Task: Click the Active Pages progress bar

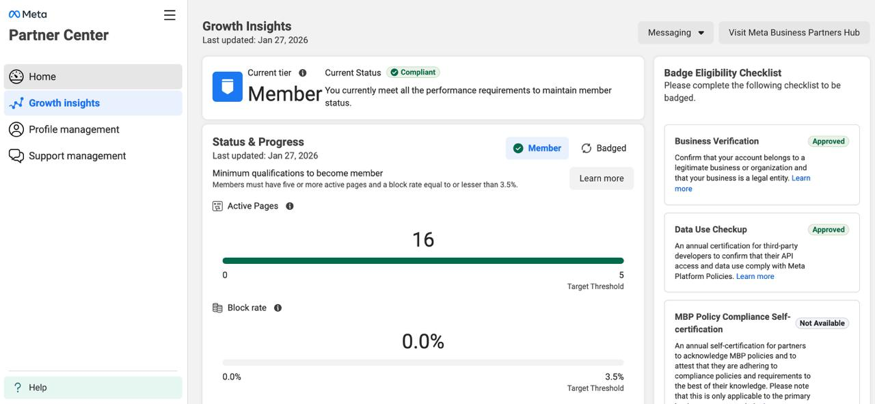Action: (423, 260)
